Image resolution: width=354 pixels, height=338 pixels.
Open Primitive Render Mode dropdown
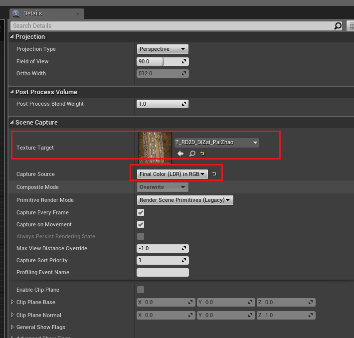click(x=185, y=200)
